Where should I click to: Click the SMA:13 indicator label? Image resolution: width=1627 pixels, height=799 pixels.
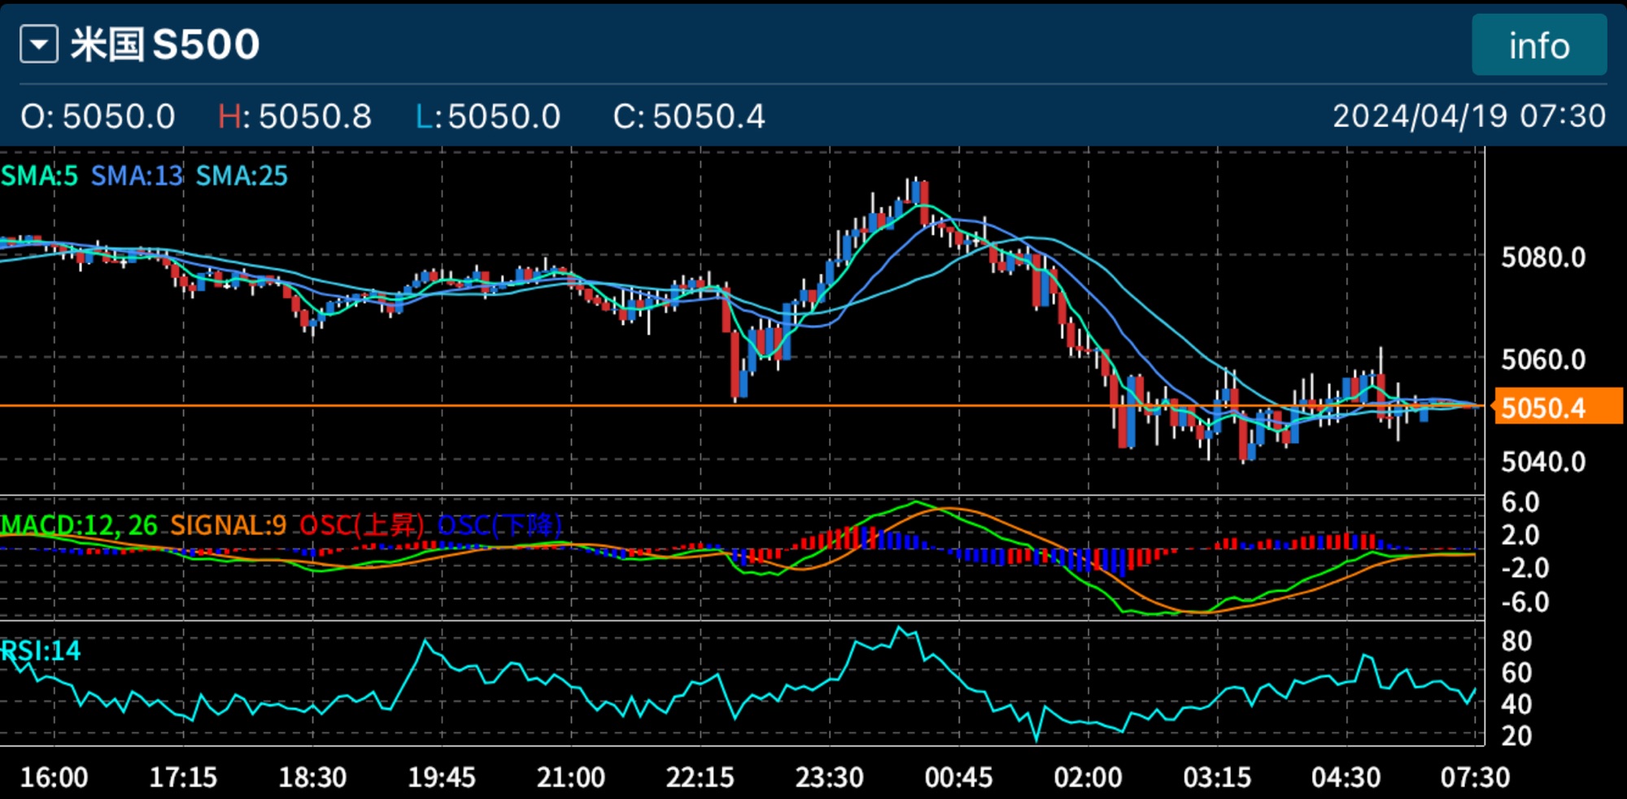[x=137, y=176]
